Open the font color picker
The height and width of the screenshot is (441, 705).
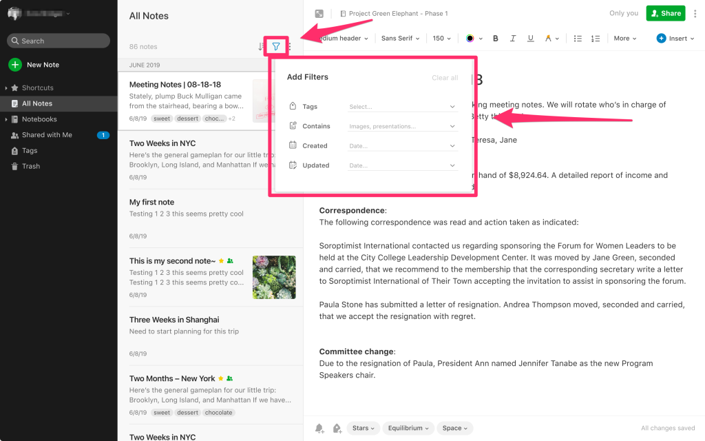click(474, 39)
